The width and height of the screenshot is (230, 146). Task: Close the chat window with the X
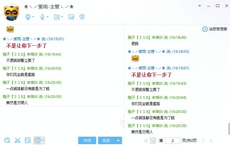[x=227, y=6]
